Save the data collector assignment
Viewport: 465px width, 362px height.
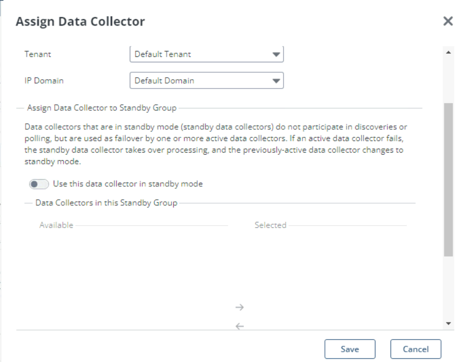point(350,349)
